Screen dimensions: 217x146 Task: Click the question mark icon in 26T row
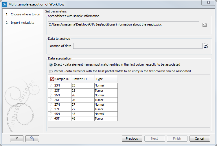point(51,100)
